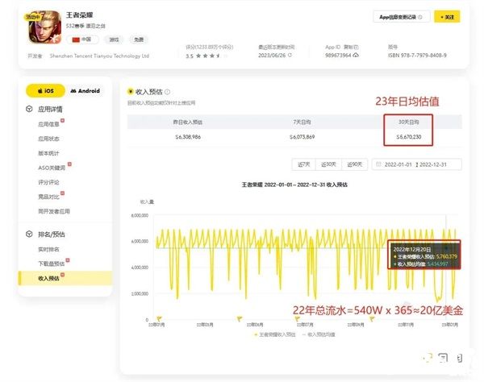Click yellow coin icon beside 收入预估 heading
Screen dimensions: 484x382
click(130, 91)
